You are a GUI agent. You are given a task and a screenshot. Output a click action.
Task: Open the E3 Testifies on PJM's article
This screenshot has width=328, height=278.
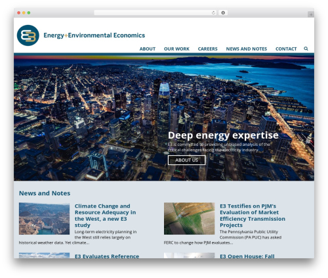253,216
